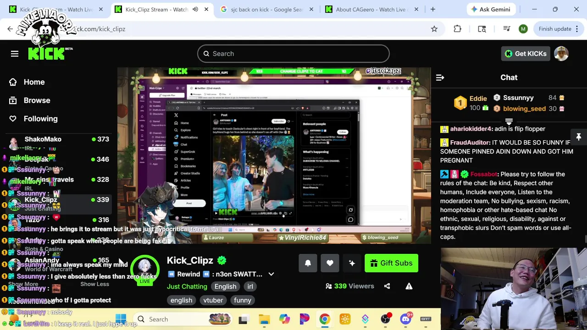The width and height of the screenshot is (587, 330).
Task: Open Chrome from the taskbar
Action: 325,319
